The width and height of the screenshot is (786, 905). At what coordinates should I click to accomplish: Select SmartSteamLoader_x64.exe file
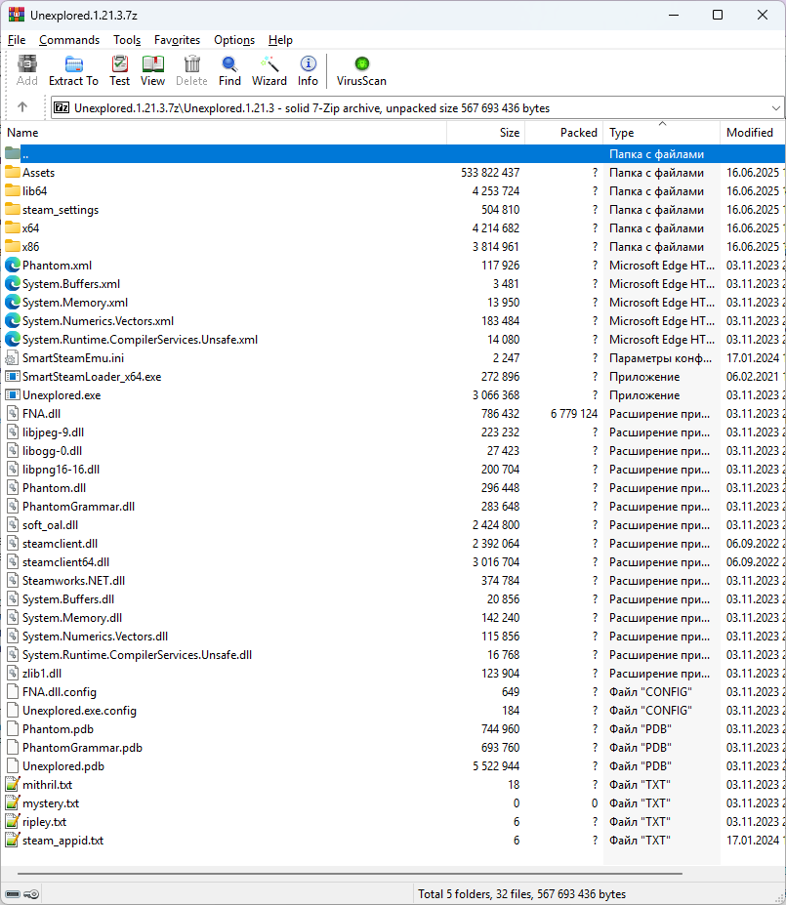point(92,376)
